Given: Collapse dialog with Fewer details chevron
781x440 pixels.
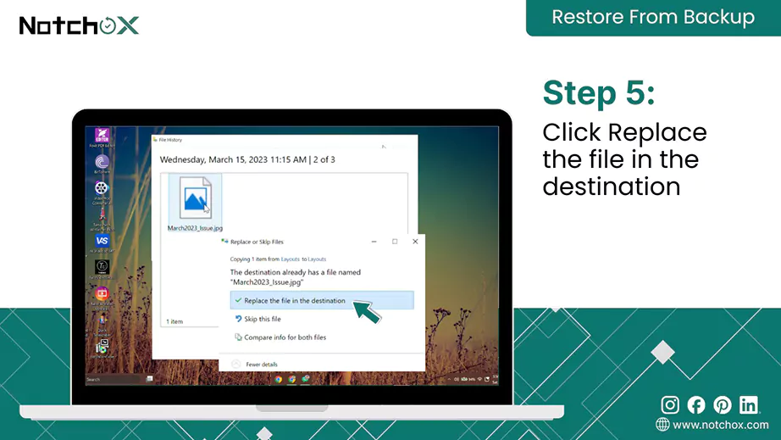Looking at the screenshot, I should click(236, 365).
